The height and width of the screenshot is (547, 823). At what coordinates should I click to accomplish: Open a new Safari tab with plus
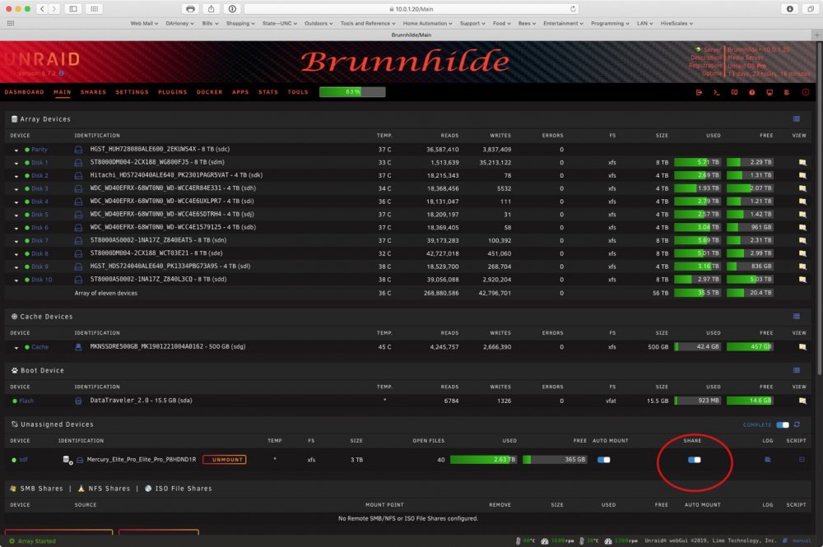click(816, 35)
